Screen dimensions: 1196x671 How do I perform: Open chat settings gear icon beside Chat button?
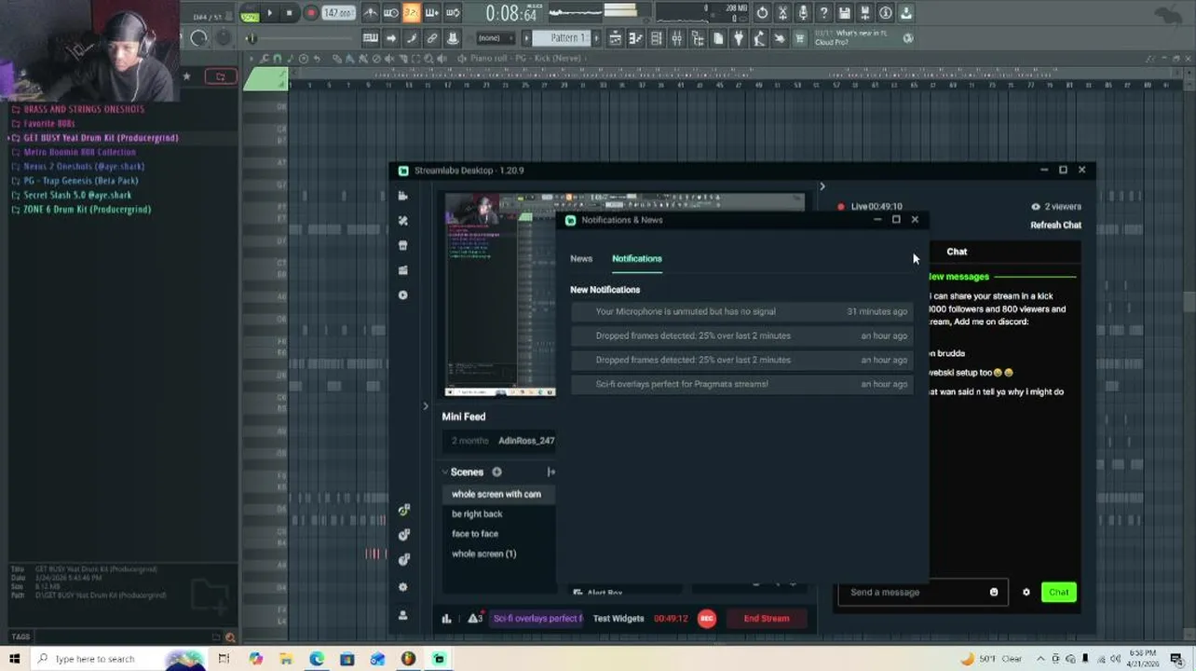click(x=1026, y=593)
